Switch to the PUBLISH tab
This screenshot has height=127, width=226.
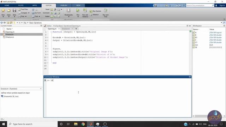(x=64, y=6)
